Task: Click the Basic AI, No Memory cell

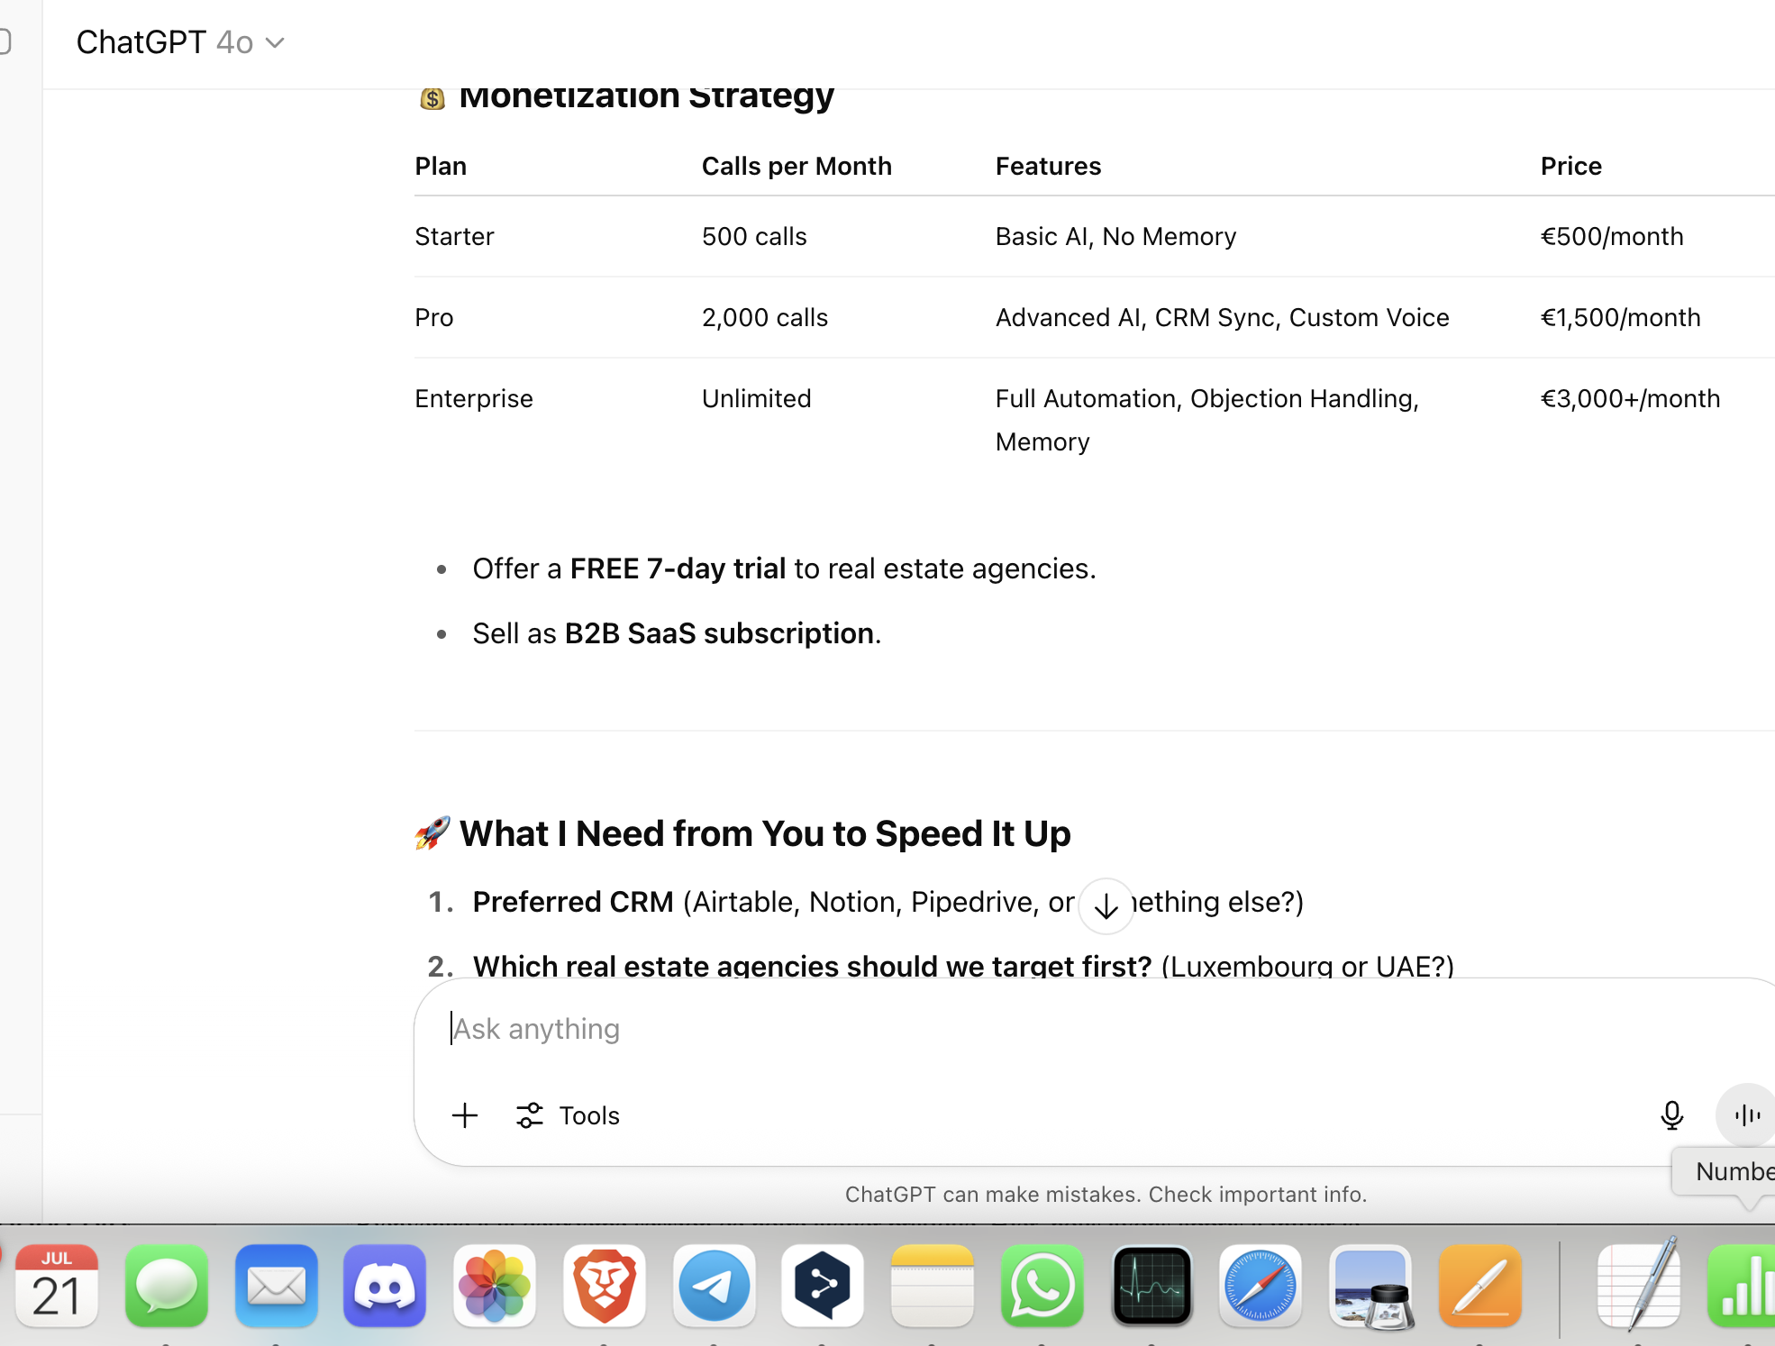Action: click(1115, 236)
